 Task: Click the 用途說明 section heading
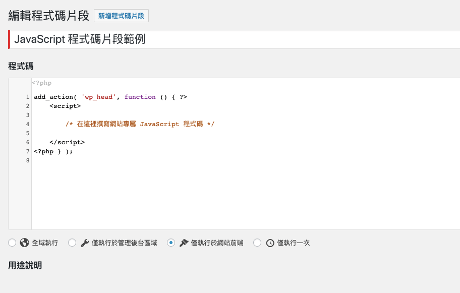click(25, 265)
